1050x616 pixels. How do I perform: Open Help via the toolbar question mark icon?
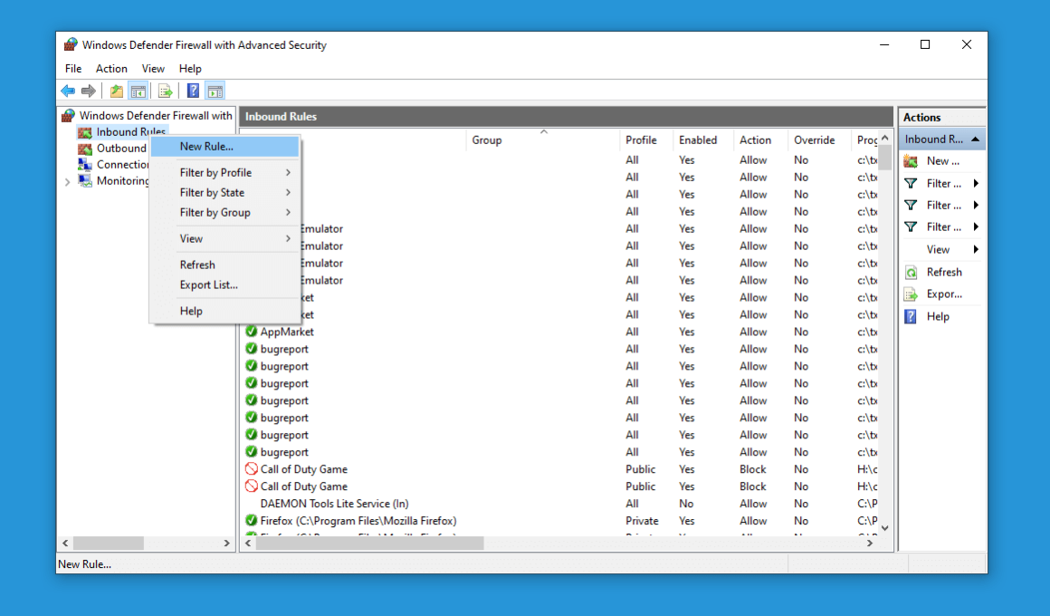point(193,91)
